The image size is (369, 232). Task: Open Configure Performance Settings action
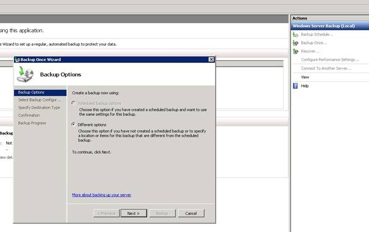330,60
